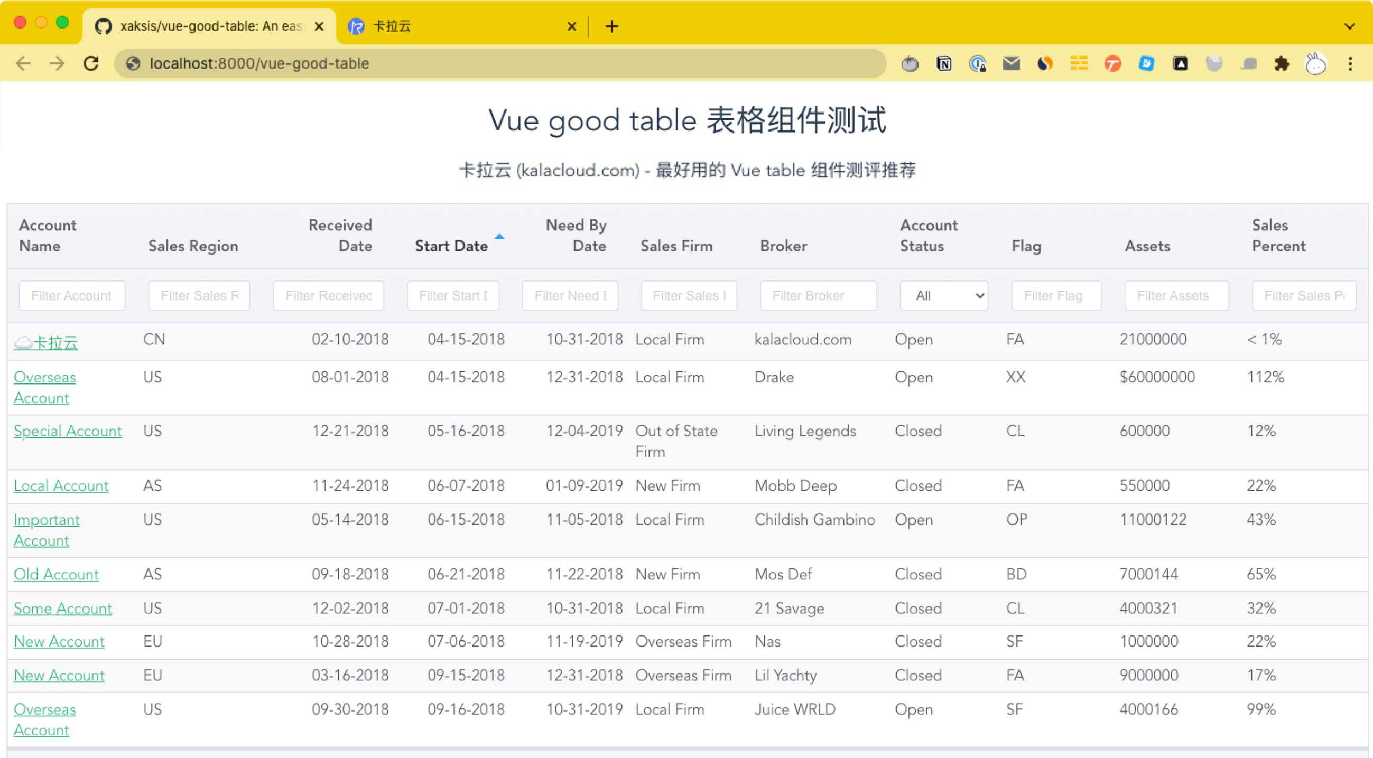The height and width of the screenshot is (758, 1373).
Task: Click the browser forward navigation arrow
Action: (58, 63)
